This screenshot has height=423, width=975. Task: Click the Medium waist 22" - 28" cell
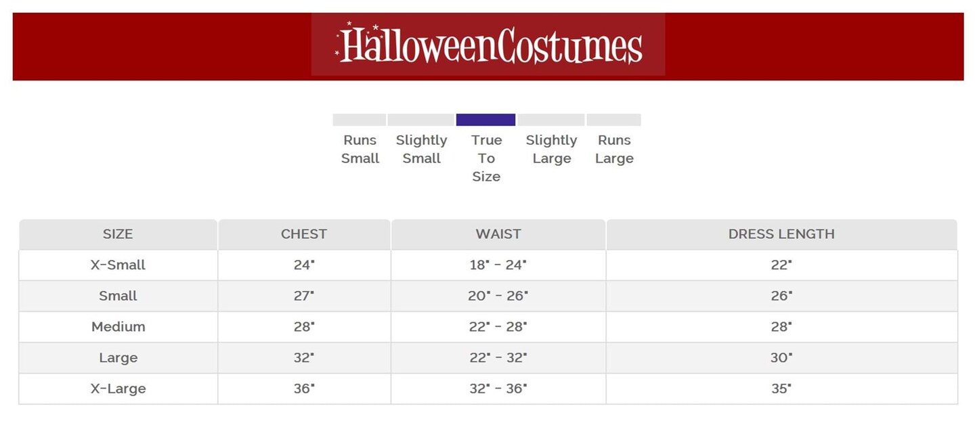click(498, 327)
